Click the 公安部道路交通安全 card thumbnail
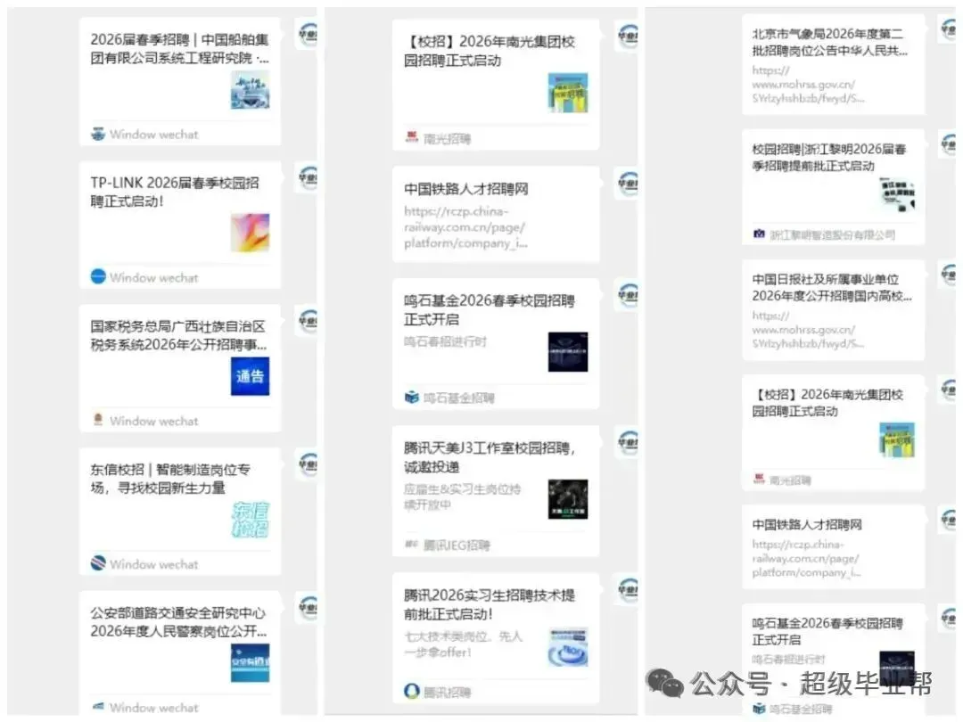This screenshot has height=722, width=963. (250, 662)
